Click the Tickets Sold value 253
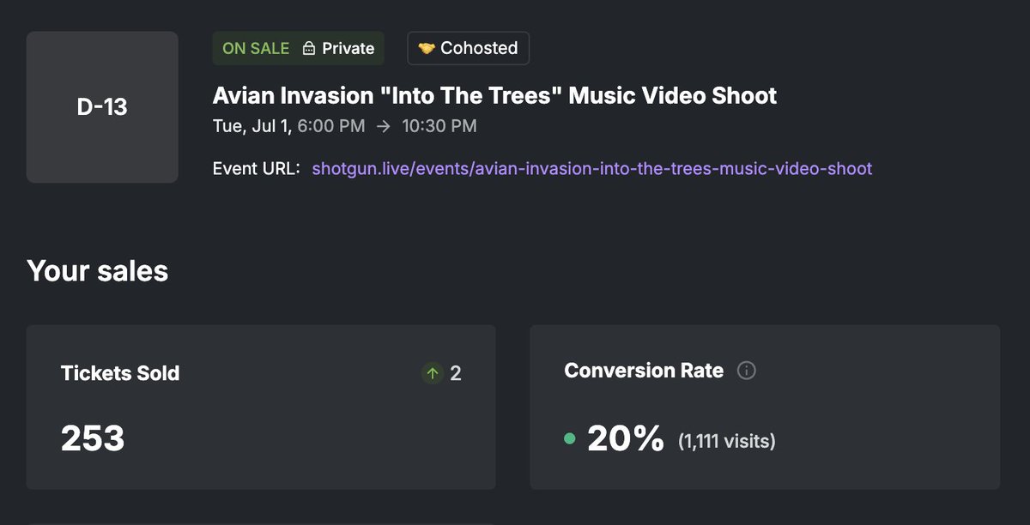Viewport: 1030px width, 525px height. tap(93, 438)
